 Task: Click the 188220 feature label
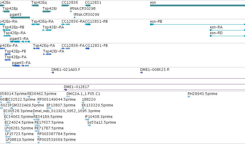(89, 99)
